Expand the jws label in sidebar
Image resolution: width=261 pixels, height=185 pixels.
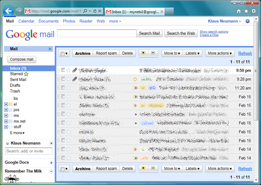(x=6, y=110)
